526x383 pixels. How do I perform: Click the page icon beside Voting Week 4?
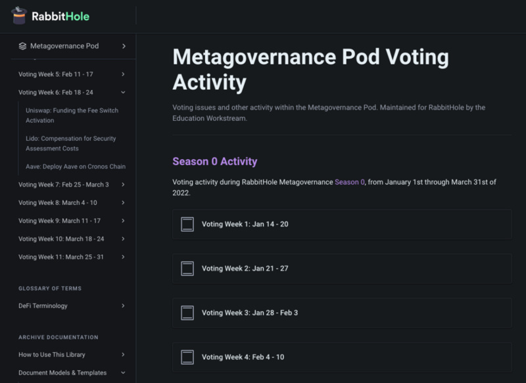coord(187,357)
